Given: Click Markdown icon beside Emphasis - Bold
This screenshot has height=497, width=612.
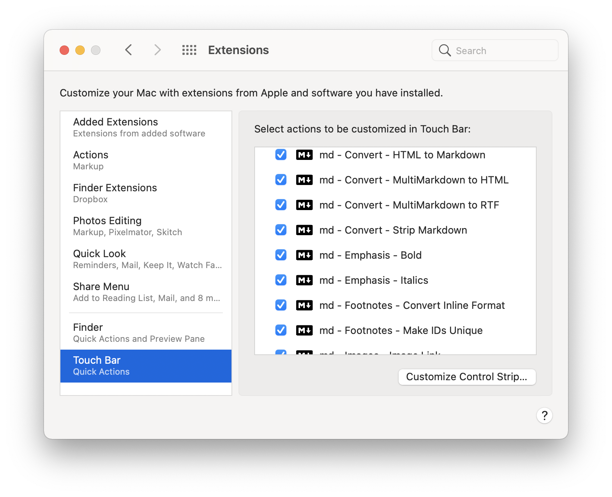Looking at the screenshot, I should point(304,255).
